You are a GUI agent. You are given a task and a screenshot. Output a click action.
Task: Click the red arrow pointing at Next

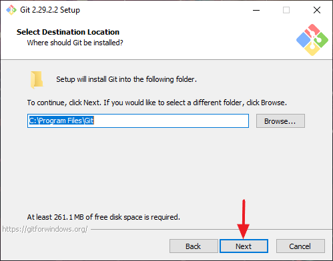(244, 219)
